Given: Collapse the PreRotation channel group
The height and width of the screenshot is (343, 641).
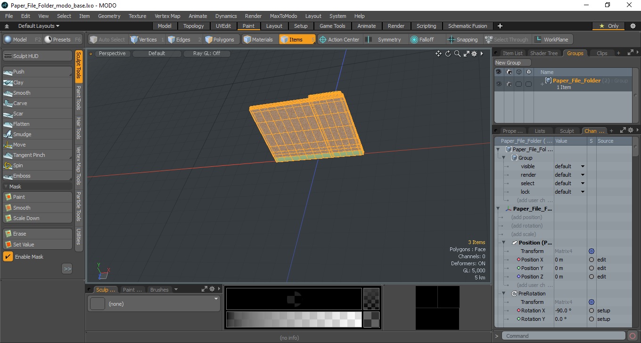Looking at the screenshot, I should click(x=503, y=294).
